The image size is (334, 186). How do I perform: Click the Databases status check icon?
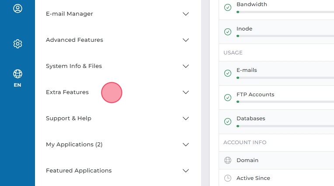(x=227, y=122)
